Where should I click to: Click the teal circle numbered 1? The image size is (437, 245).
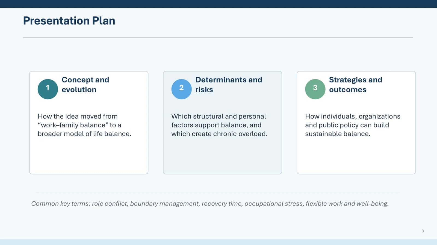coord(48,89)
